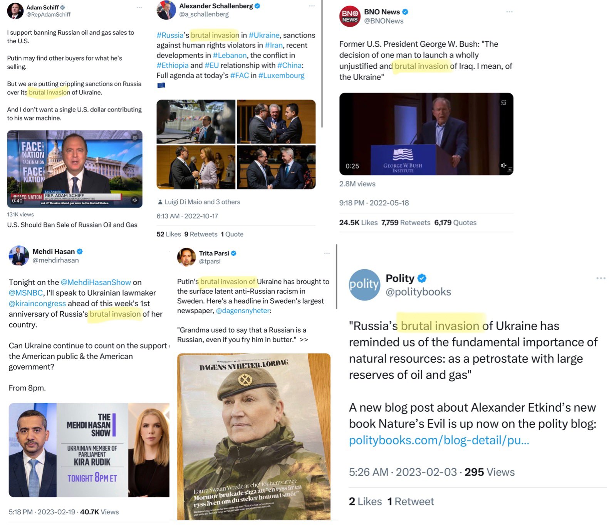Play the George W. Bush Institute video
Viewport: 609px width, 527px height.
pyautogui.click(x=426, y=134)
